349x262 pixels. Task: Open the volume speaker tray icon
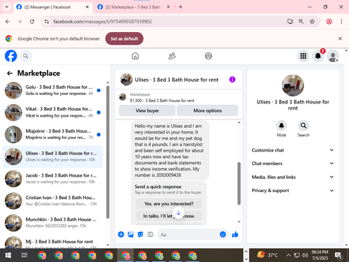click(305, 255)
